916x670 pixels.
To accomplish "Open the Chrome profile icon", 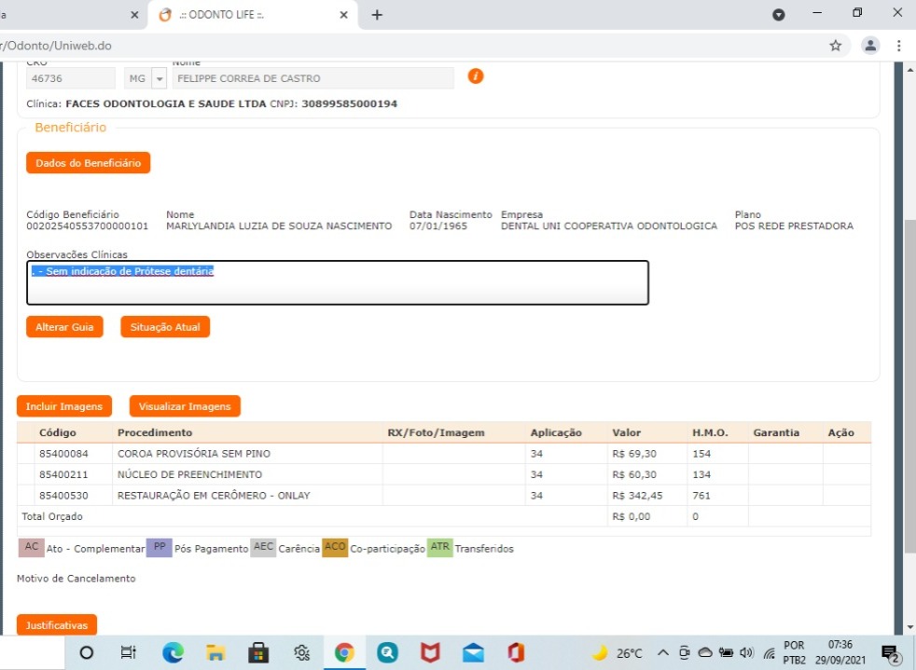I will click(x=870, y=46).
